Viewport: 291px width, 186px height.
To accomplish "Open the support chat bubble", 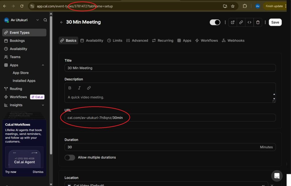I will tap(277, 176).
